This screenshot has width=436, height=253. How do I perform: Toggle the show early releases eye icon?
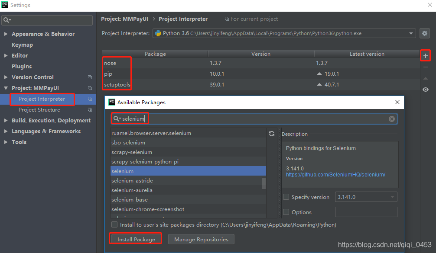coord(426,90)
